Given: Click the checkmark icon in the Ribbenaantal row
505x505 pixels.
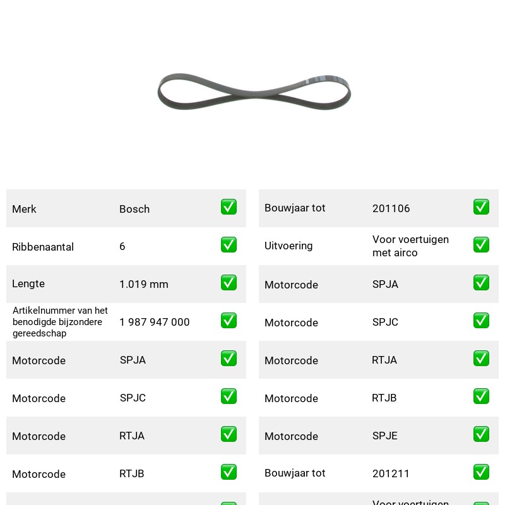Looking at the screenshot, I should 229,245.
